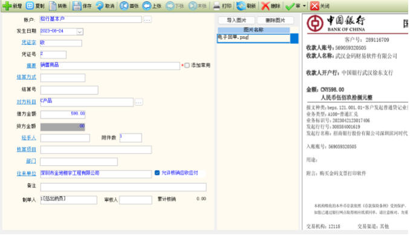
Task: Click the 往来单位 field with 深圳市金地楷宇工程有限公司
Action: point(96,174)
